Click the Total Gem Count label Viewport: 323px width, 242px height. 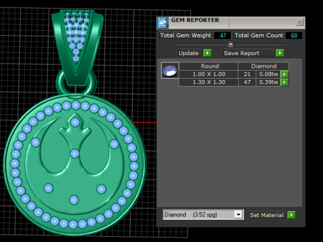(x=259, y=36)
